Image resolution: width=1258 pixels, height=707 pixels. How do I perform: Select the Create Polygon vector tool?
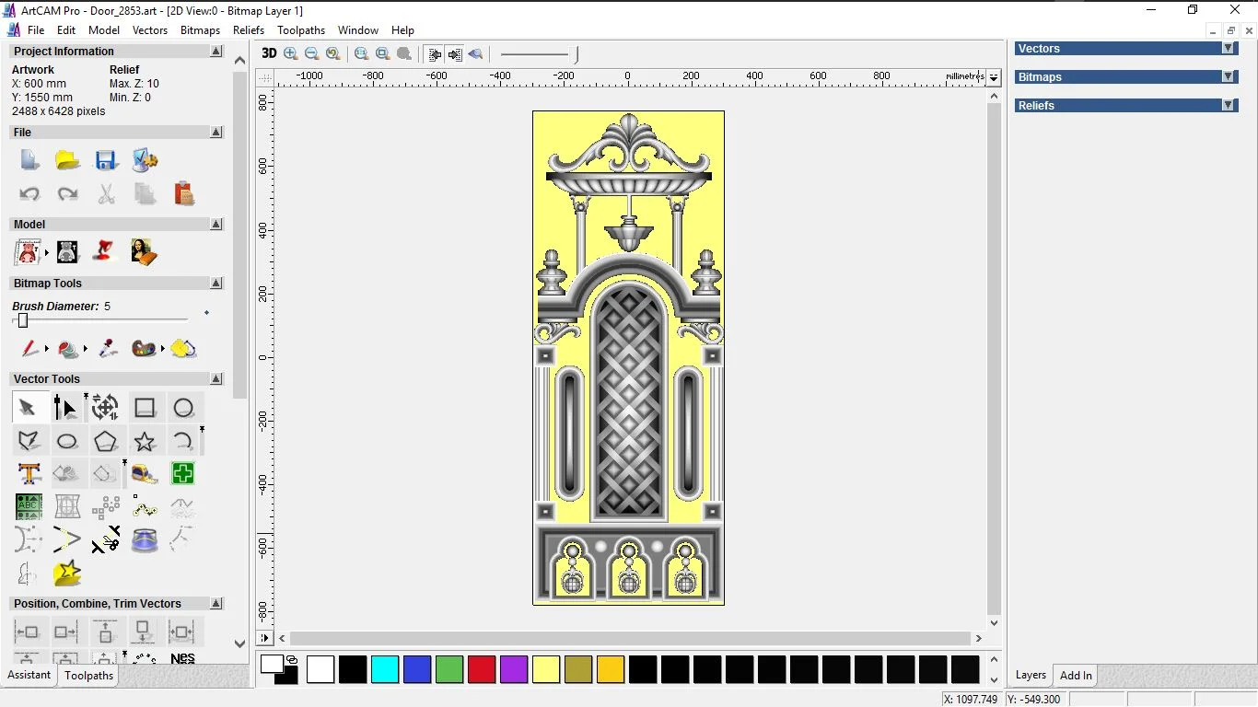[106, 441]
